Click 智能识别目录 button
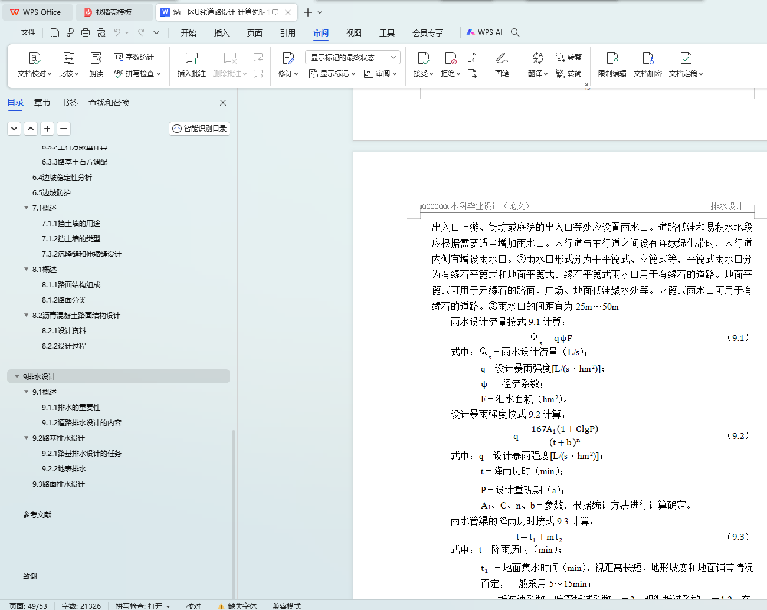767x610 pixels. click(x=199, y=129)
